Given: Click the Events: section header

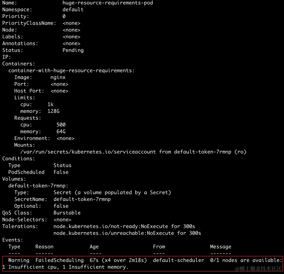Looking at the screenshot, I should 13,240.
